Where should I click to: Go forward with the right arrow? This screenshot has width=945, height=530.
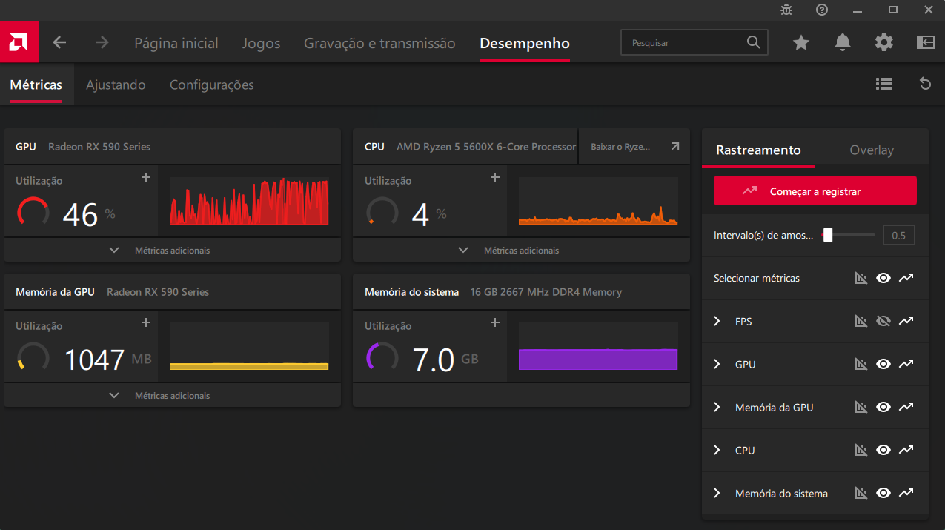102,43
